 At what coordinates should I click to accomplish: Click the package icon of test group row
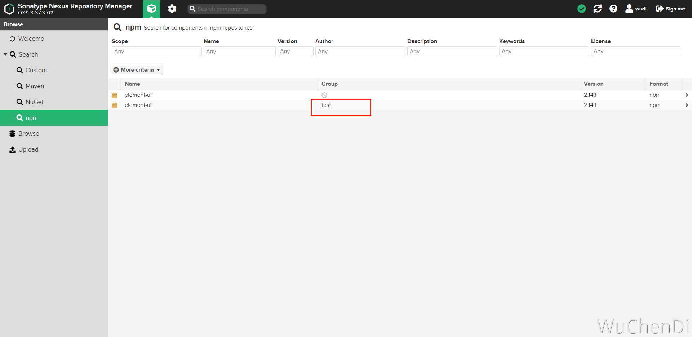pyautogui.click(x=115, y=105)
